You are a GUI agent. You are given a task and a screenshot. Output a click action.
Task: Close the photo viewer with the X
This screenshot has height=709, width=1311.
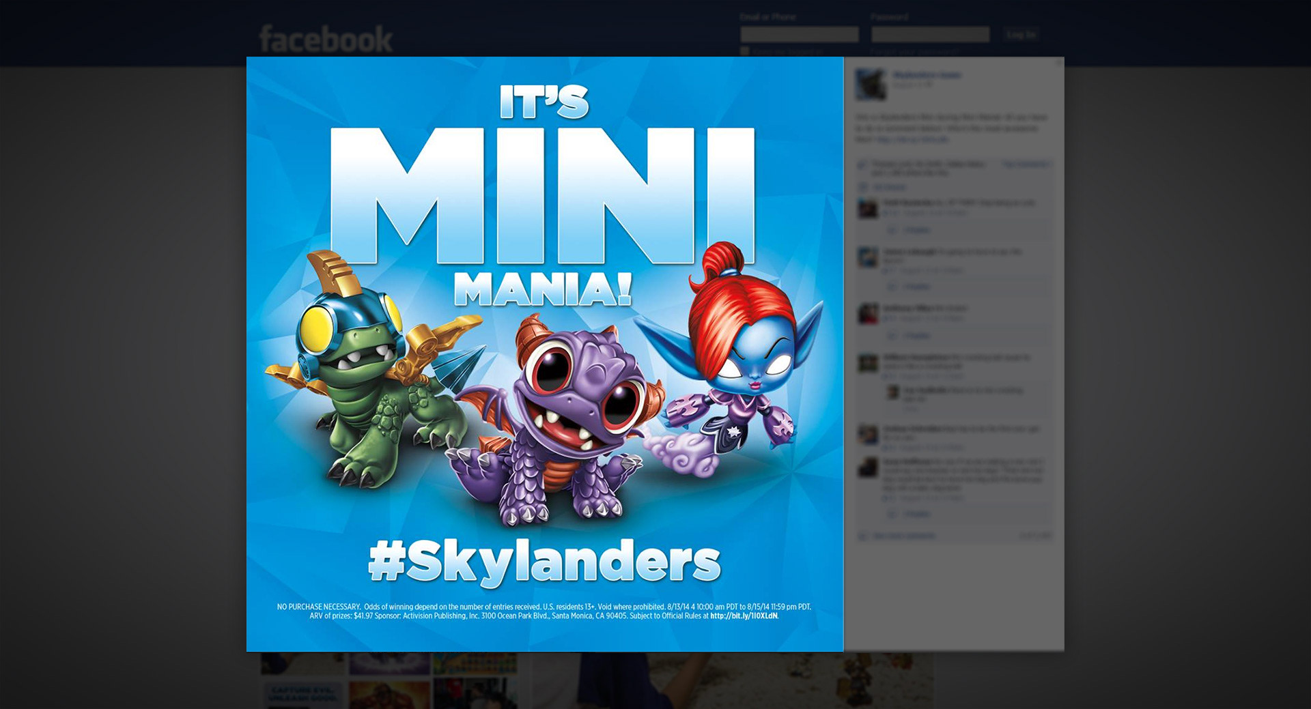click(1059, 63)
